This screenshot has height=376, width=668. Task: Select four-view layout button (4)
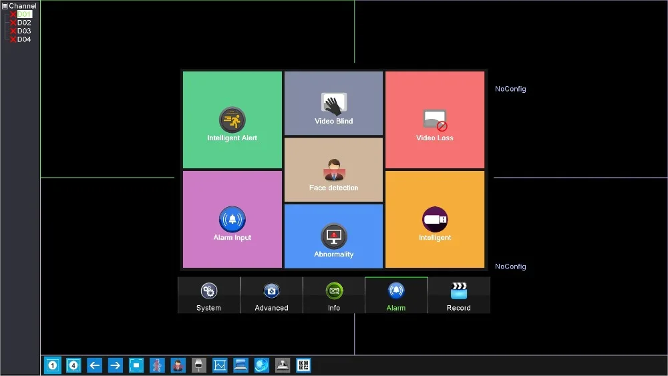73,365
